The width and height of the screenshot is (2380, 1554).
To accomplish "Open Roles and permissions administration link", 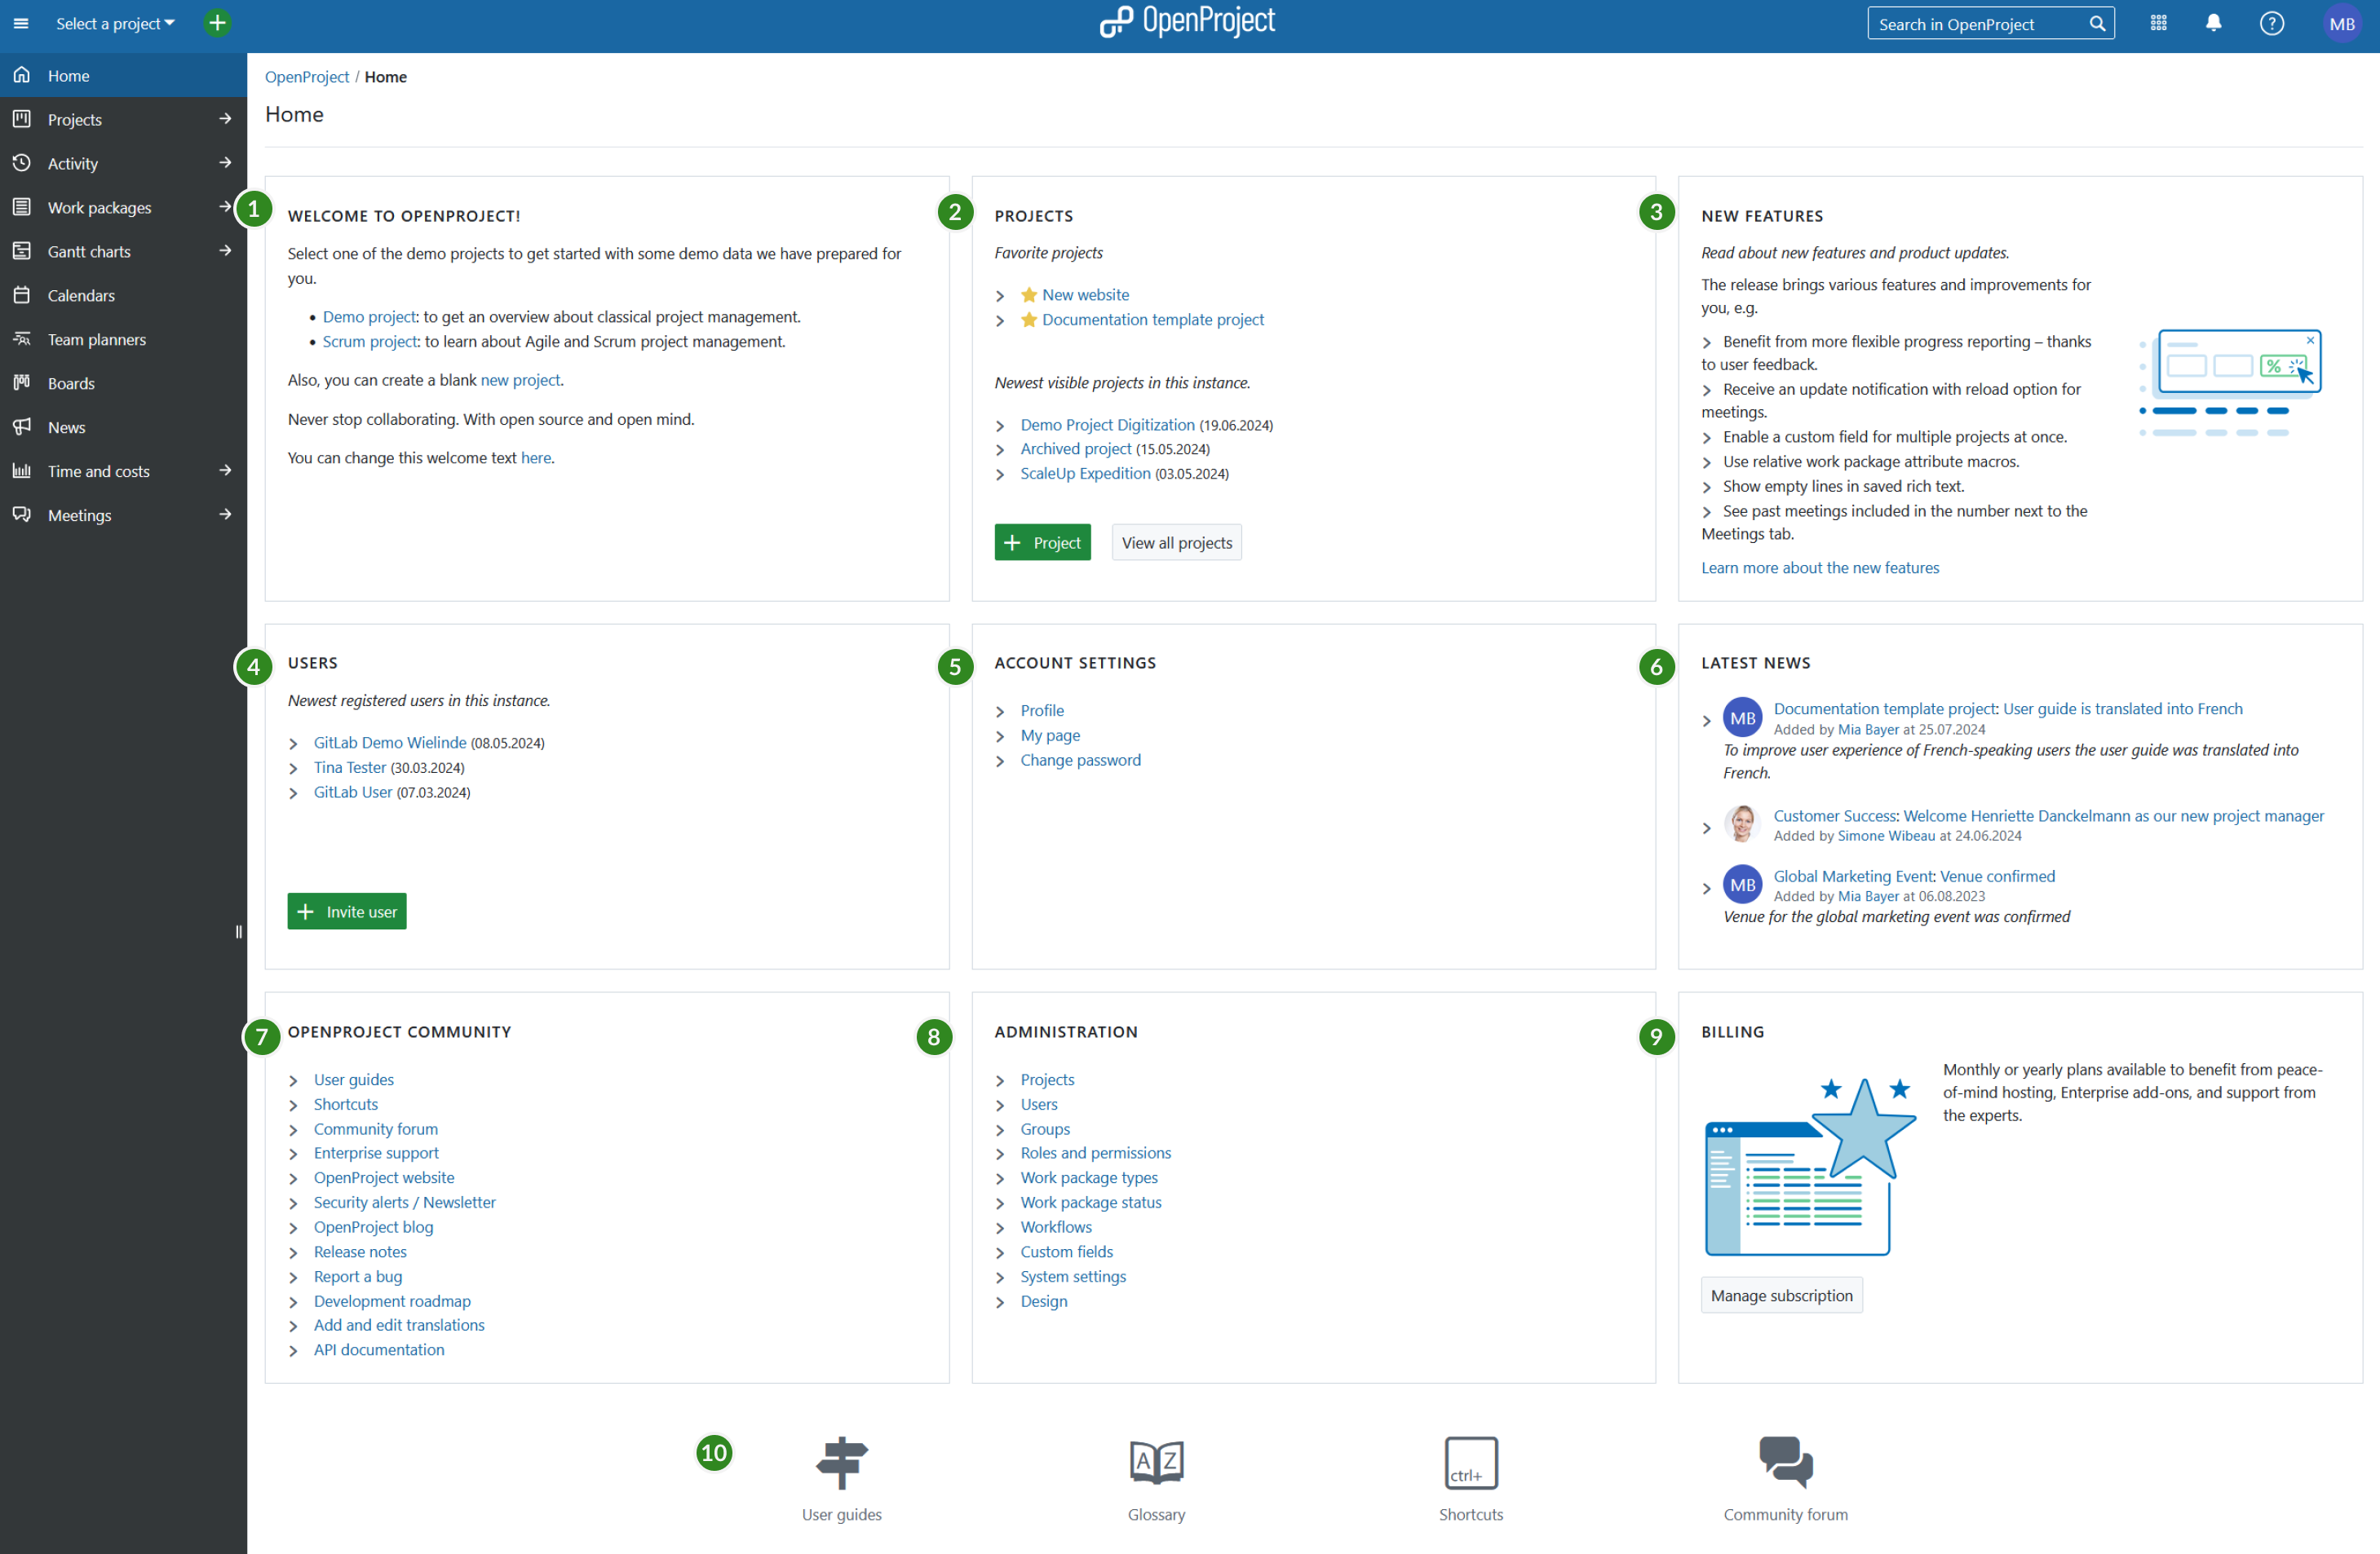I will (1095, 1153).
